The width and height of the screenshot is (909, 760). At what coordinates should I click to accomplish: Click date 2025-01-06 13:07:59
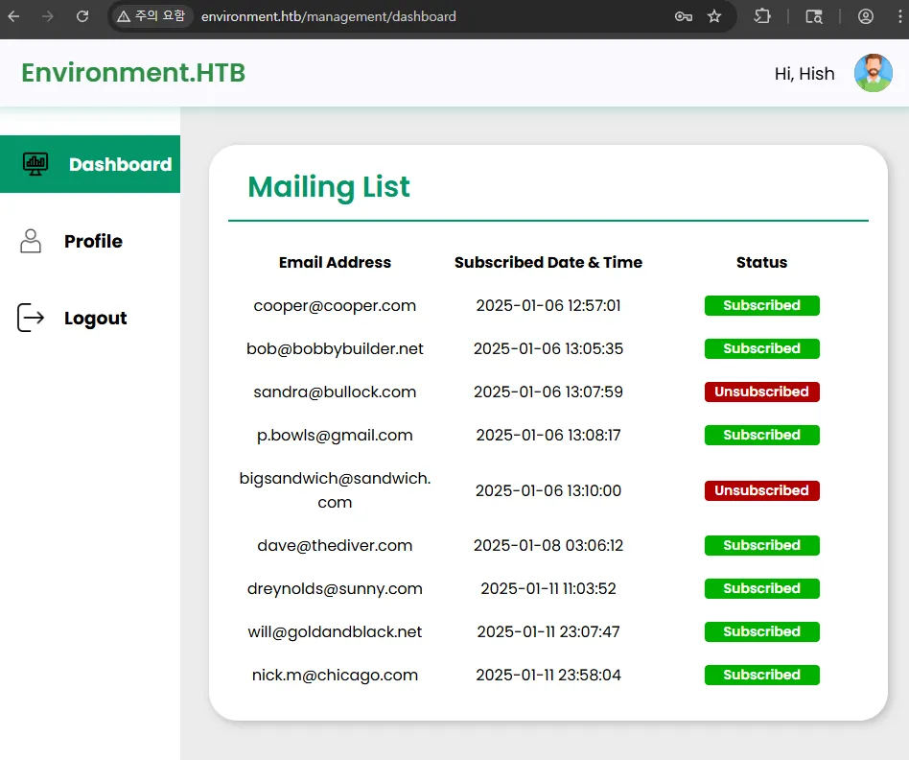click(x=548, y=392)
